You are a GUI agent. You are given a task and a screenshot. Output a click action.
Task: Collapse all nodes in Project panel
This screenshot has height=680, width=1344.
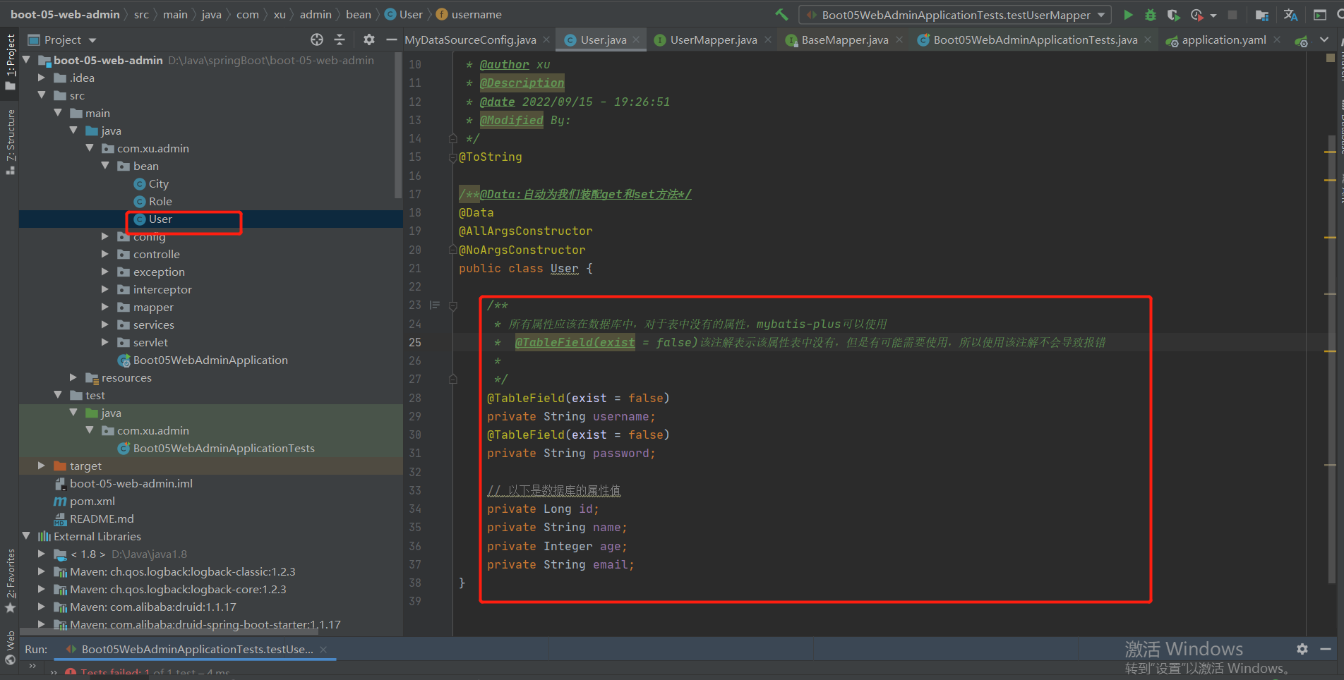point(340,40)
